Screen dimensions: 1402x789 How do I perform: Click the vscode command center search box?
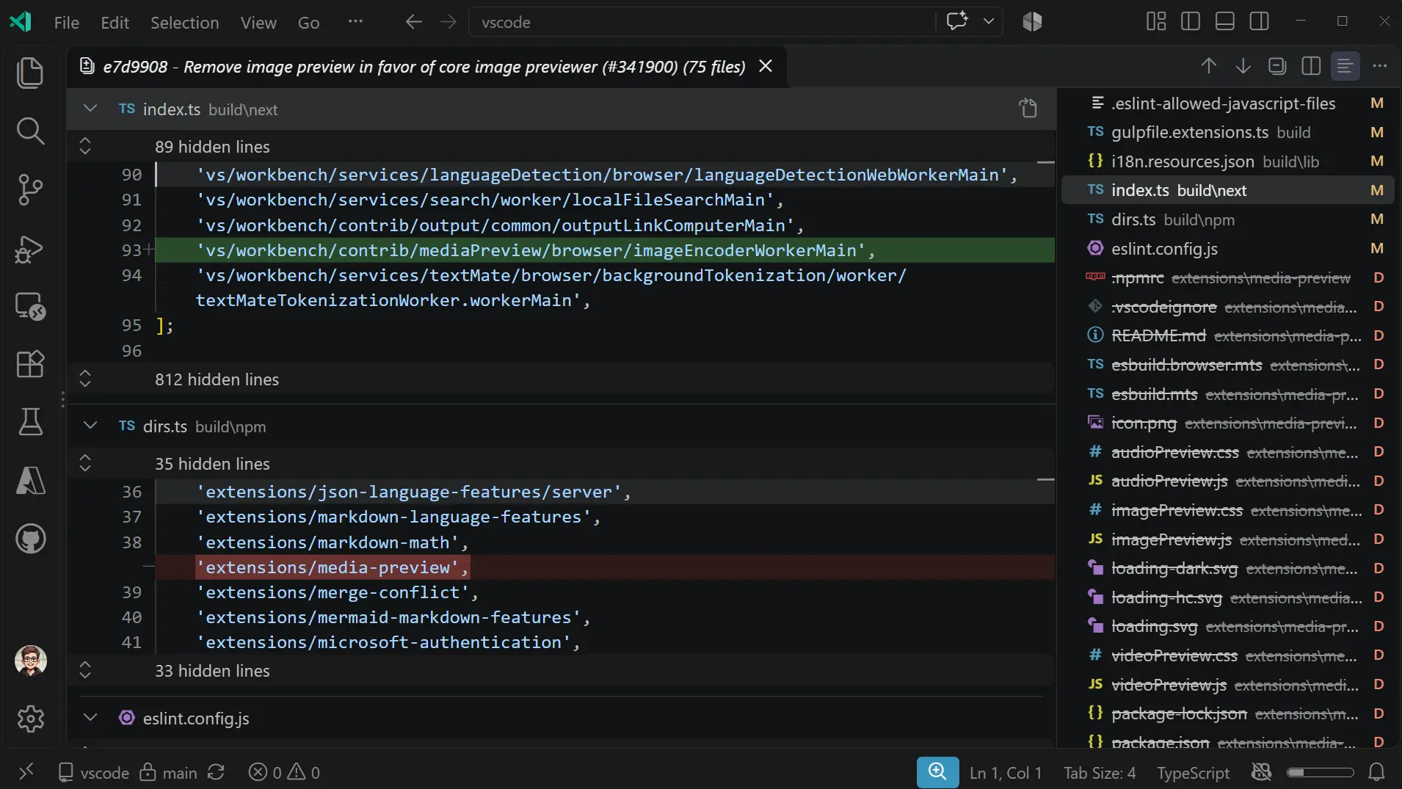pos(702,22)
